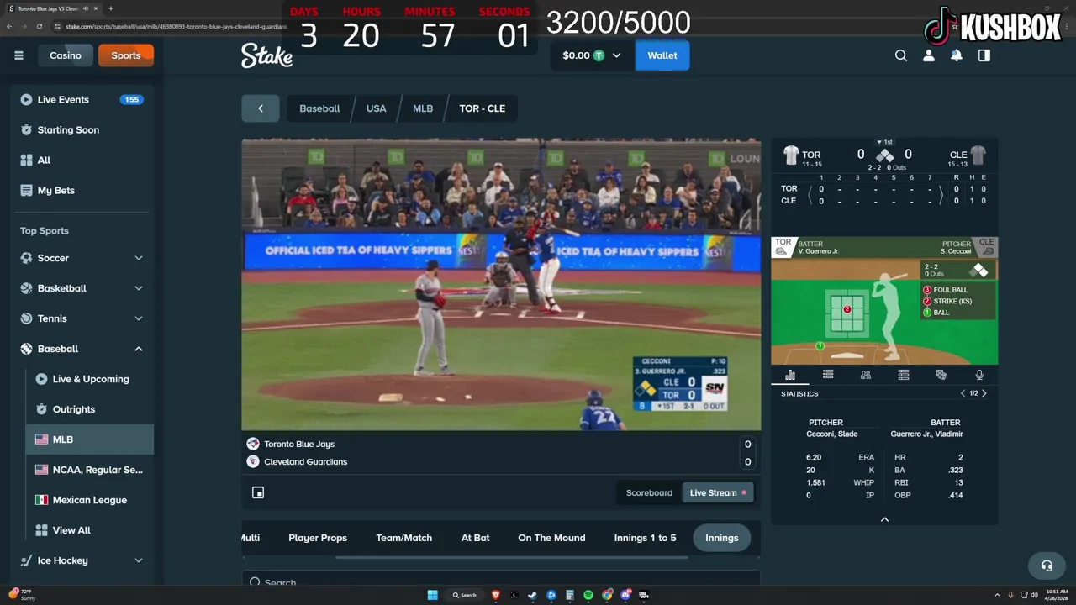Open the At Bat market tab
Viewport: 1076px width, 605px height.
(x=475, y=538)
